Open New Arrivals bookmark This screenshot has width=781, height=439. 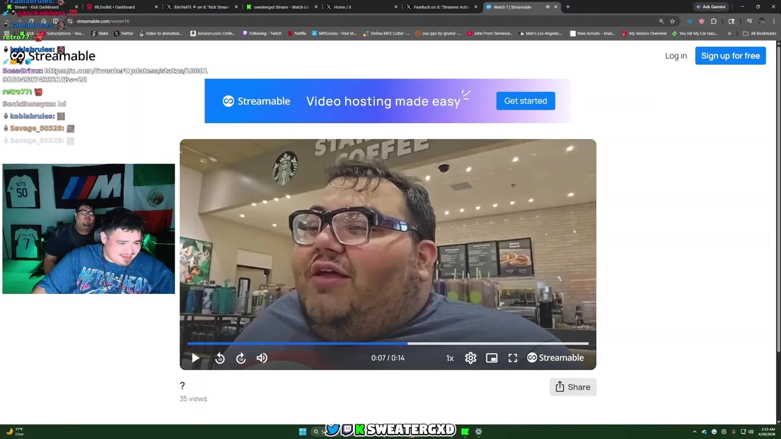pos(592,34)
